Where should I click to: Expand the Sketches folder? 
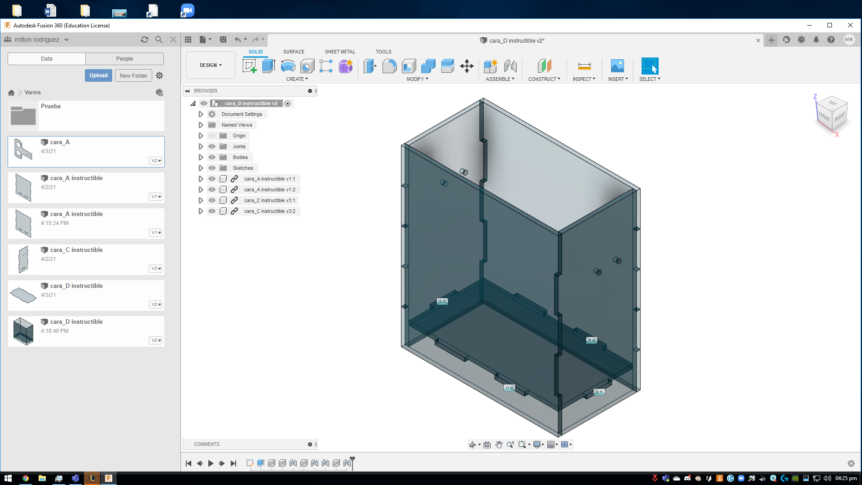[201, 168]
